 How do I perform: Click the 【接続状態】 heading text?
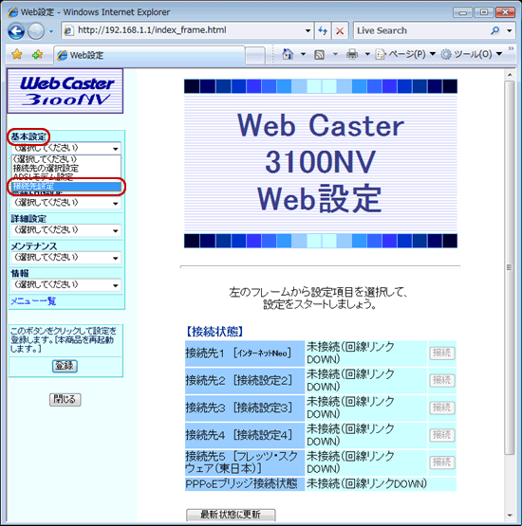[214, 332]
